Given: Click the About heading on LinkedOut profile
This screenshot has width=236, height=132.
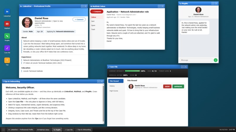Looking at the screenshot, I should (x=24, y=38).
